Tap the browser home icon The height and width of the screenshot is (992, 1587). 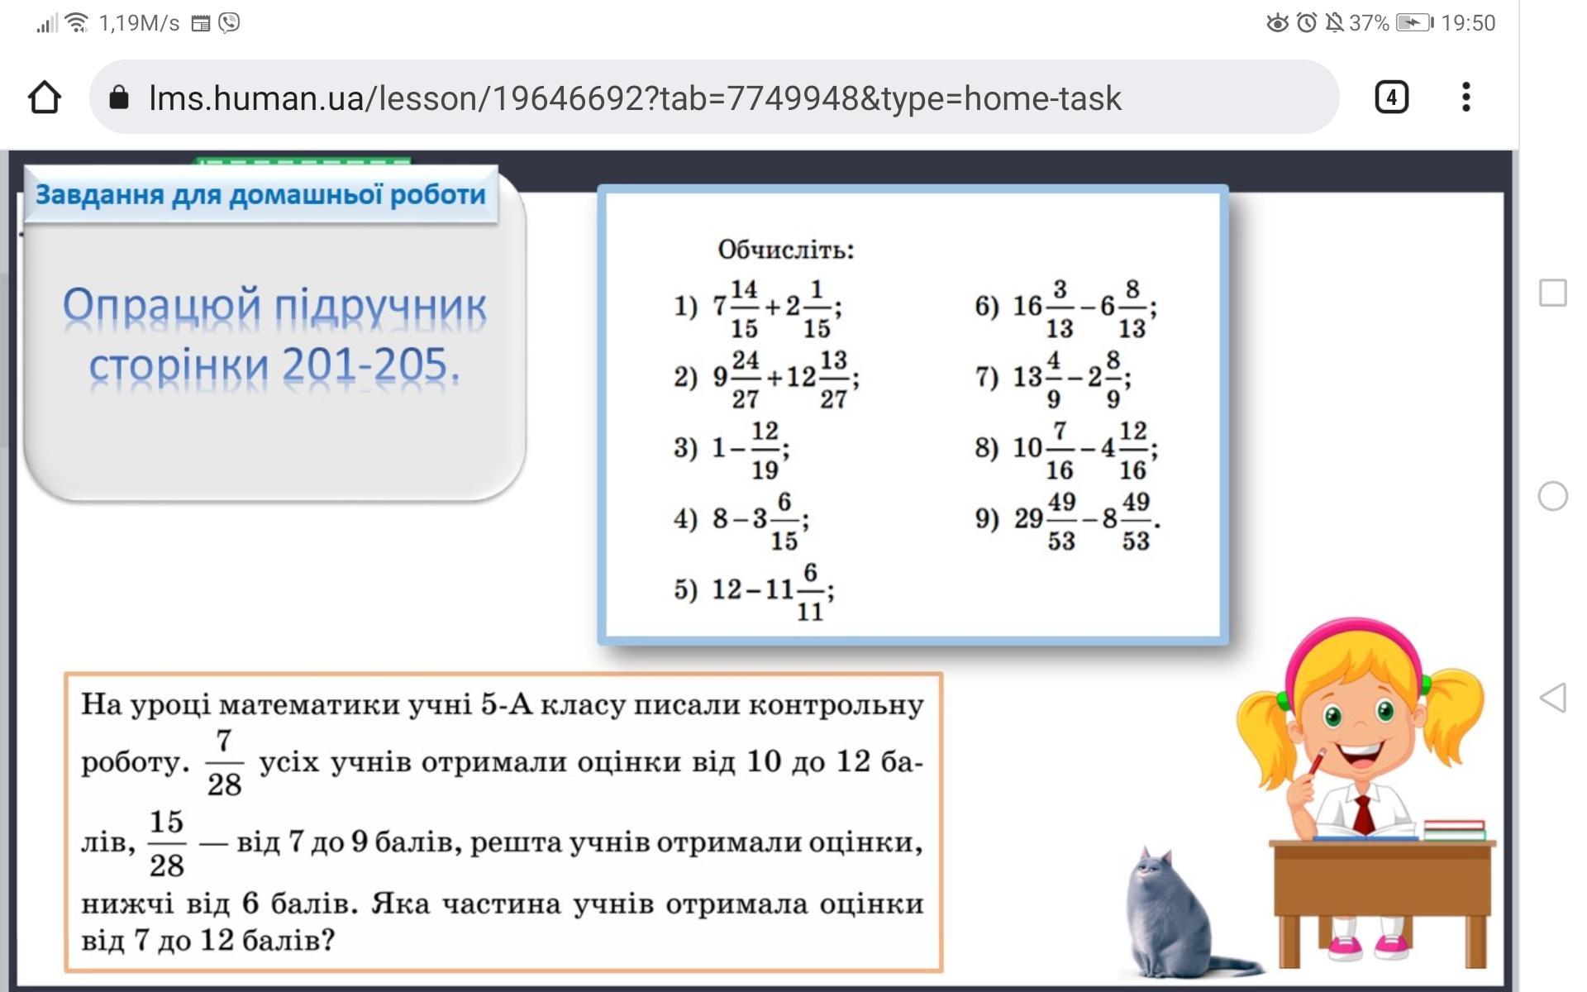point(45,98)
